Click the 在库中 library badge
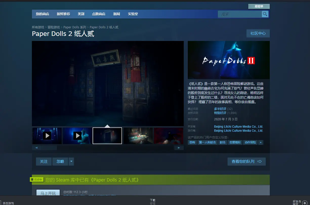310x205 pixels. click(37, 180)
